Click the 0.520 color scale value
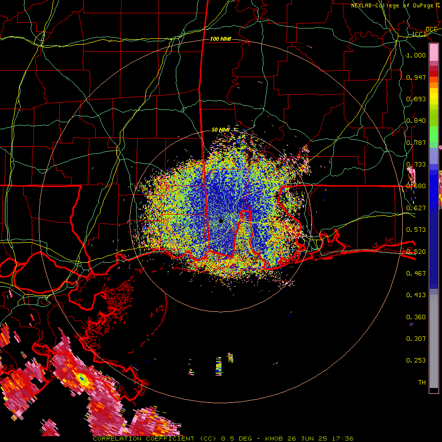This screenshot has width=442, height=442. [x=416, y=252]
